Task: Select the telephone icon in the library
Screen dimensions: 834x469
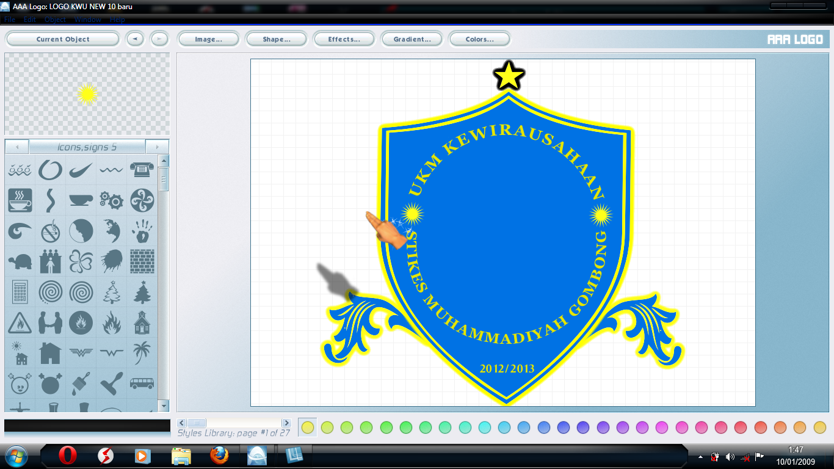Action: [142, 170]
